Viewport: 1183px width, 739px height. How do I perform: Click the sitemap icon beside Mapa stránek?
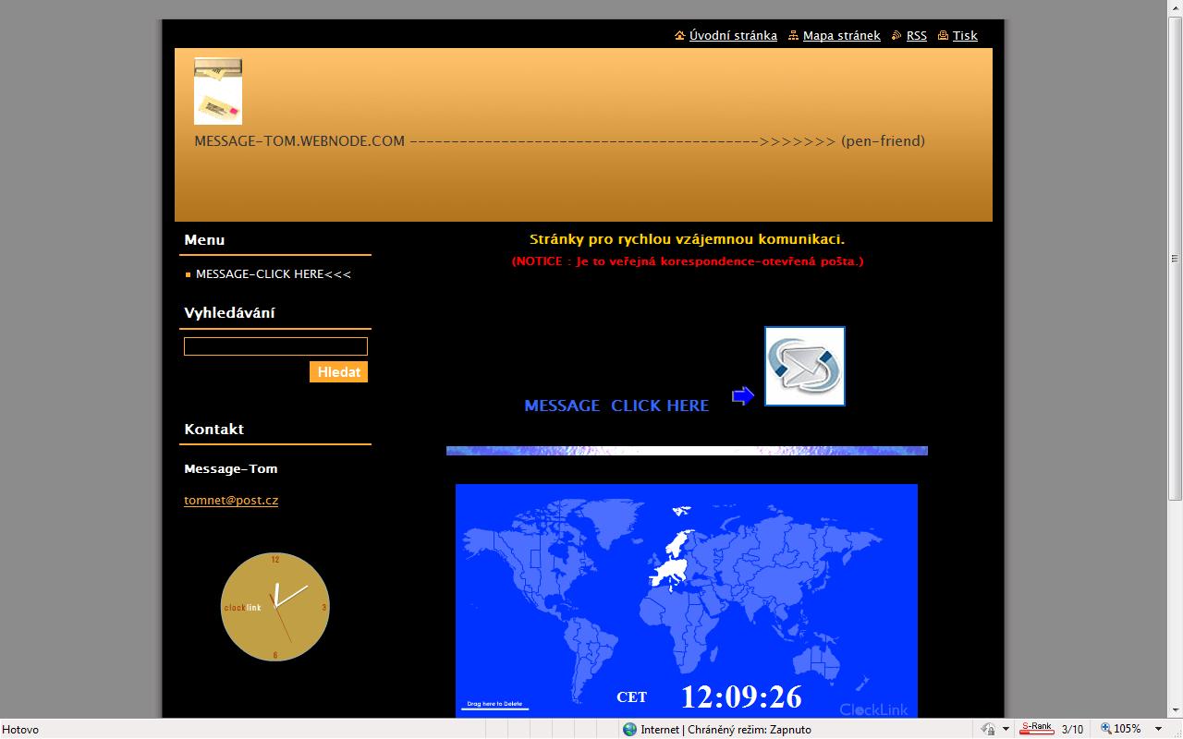[x=793, y=36]
